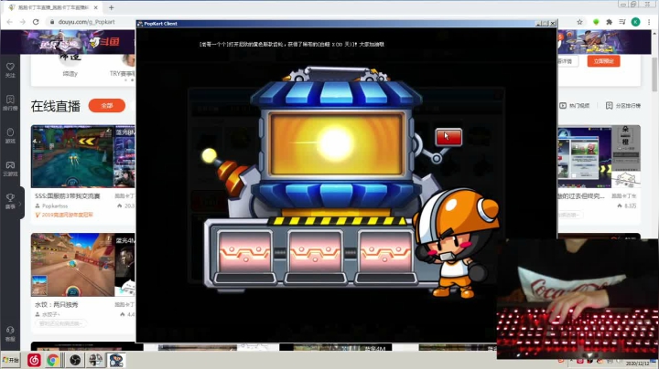
Task: Click the middle pink slot panel in PopKart
Action: (315, 252)
